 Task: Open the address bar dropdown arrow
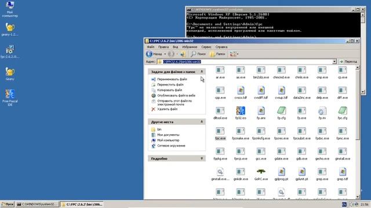[x=334, y=62]
